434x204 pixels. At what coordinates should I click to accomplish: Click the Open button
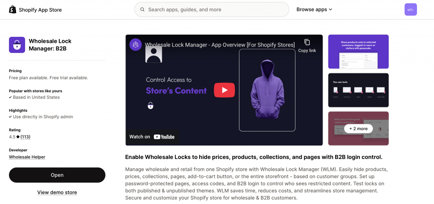pyautogui.click(x=57, y=175)
